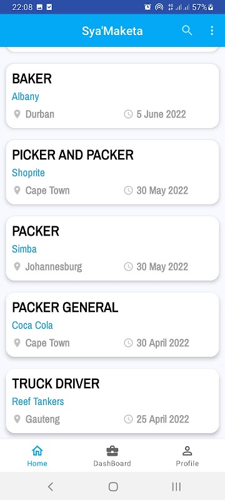Tap the Android back arrow
Viewport: 225px width, 500px height.
[x=50, y=486]
